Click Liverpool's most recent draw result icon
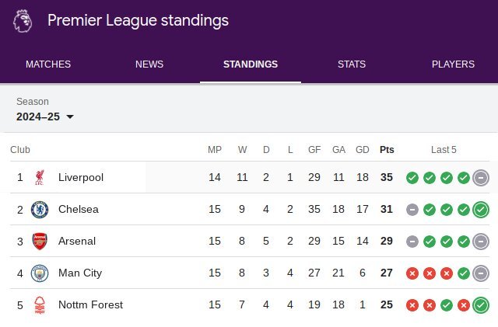Screen dimensions: 498x327 (481, 178)
